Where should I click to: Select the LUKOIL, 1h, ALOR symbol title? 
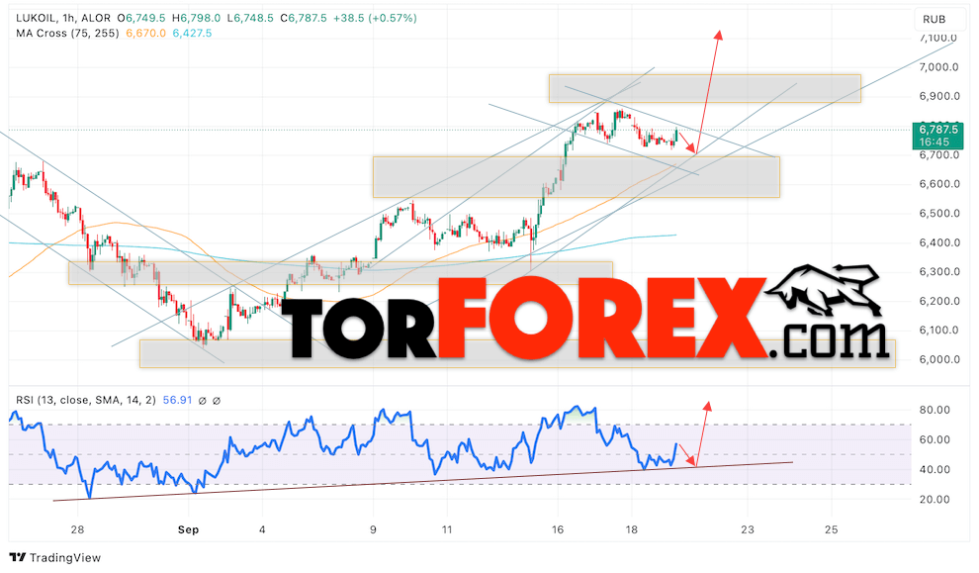tap(63, 18)
